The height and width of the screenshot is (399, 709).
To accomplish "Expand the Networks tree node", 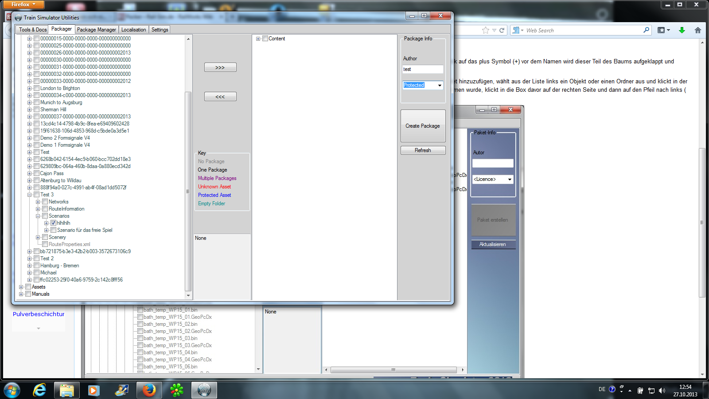I will click(x=38, y=202).
